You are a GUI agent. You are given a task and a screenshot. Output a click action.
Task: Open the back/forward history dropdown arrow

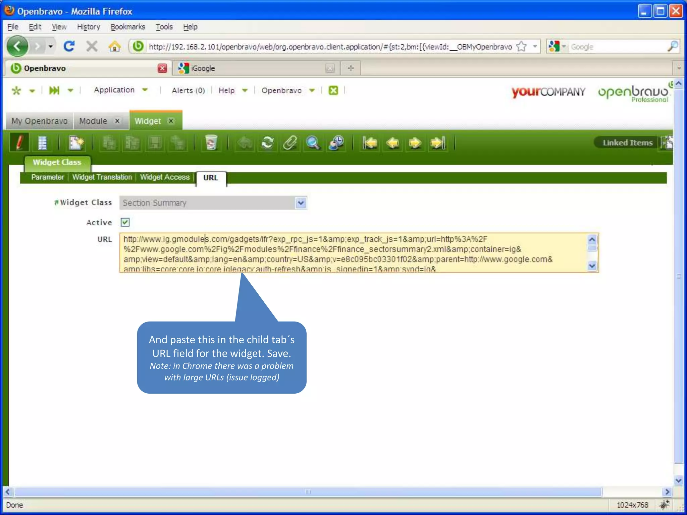pos(50,46)
